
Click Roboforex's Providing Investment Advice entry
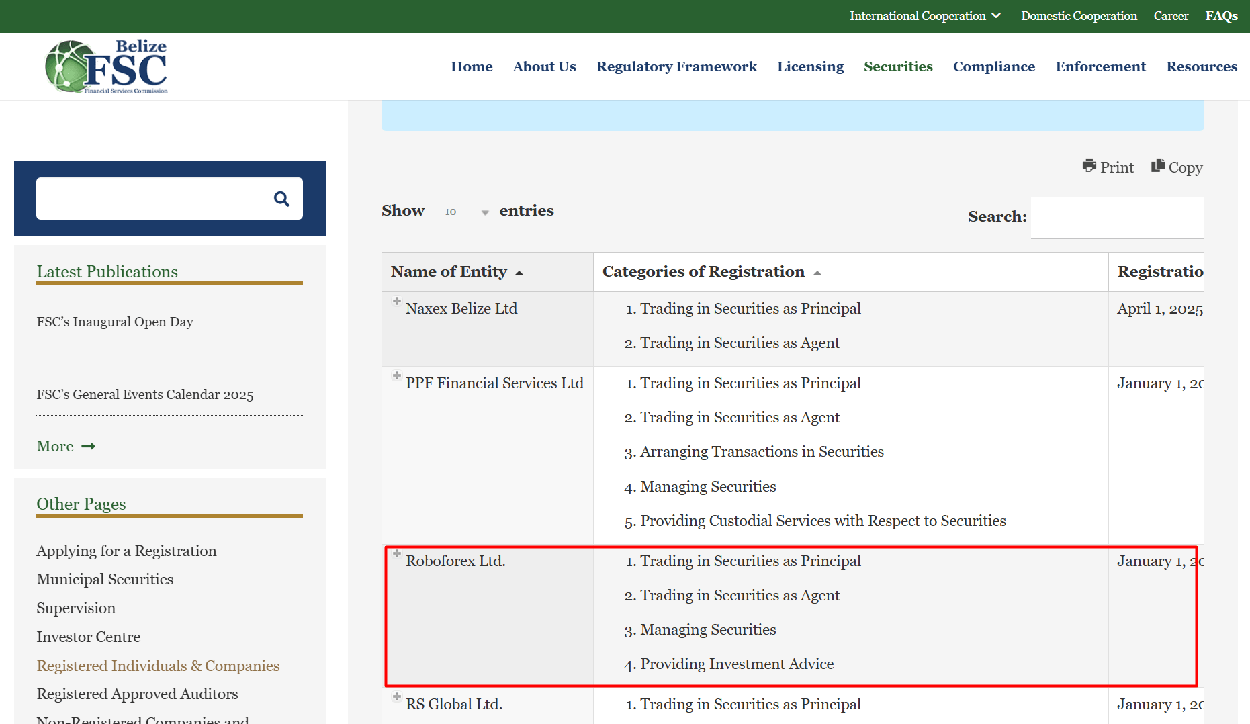tap(737, 664)
